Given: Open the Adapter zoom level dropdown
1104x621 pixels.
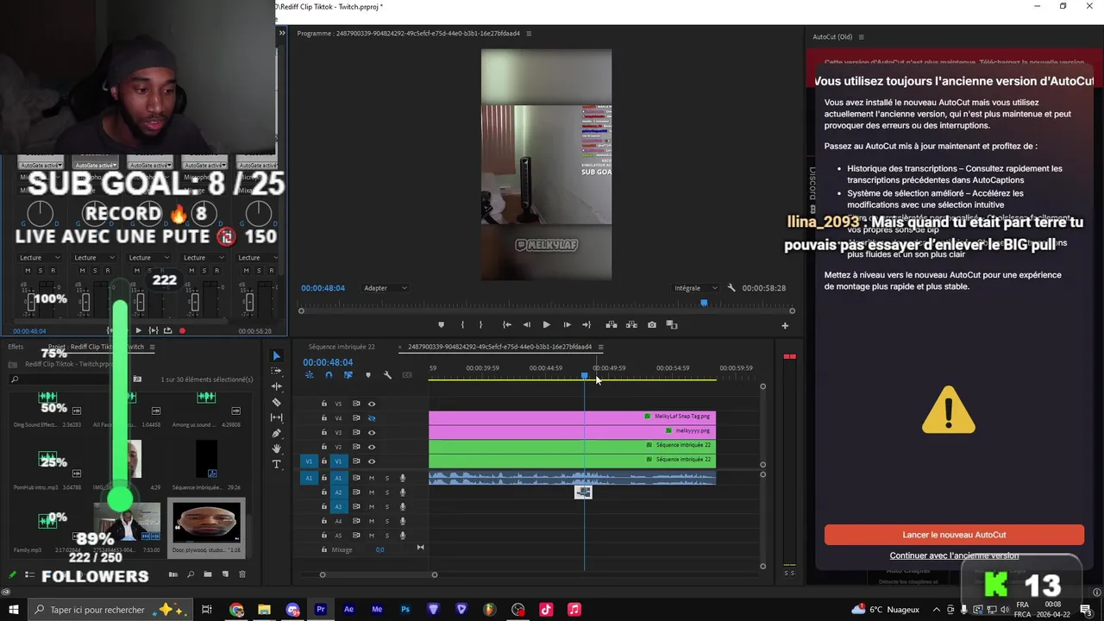Looking at the screenshot, I should (386, 288).
